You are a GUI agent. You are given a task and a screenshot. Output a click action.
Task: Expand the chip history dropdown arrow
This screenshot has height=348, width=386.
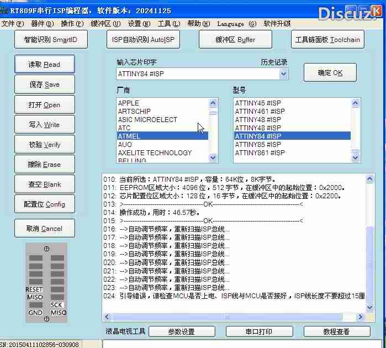coord(284,73)
